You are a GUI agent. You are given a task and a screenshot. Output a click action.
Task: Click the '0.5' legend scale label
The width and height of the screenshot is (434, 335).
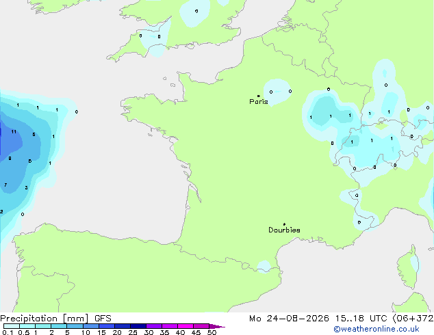(24, 332)
